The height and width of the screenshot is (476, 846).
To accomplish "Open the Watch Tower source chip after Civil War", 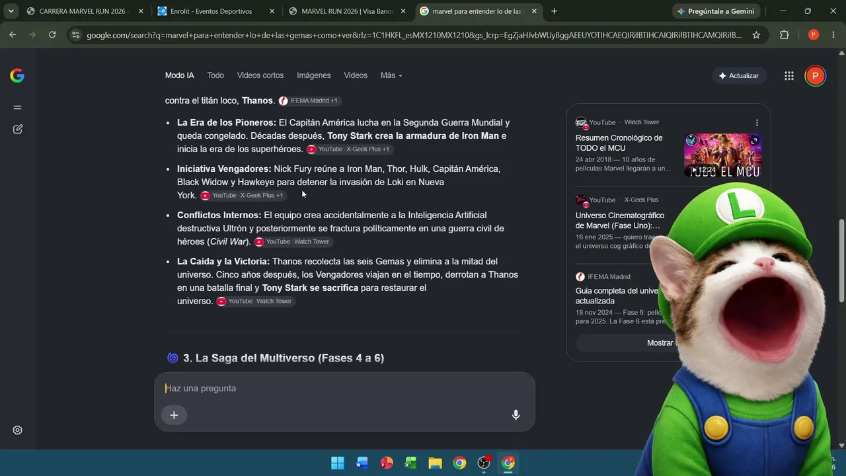I will pyautogui.click(x=293, y=242).
